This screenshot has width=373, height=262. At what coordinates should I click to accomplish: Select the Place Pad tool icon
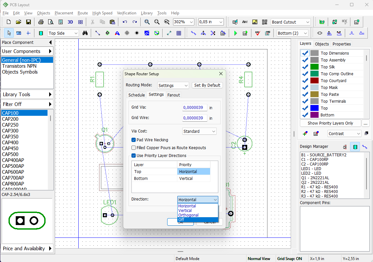[x=108, y=33]
